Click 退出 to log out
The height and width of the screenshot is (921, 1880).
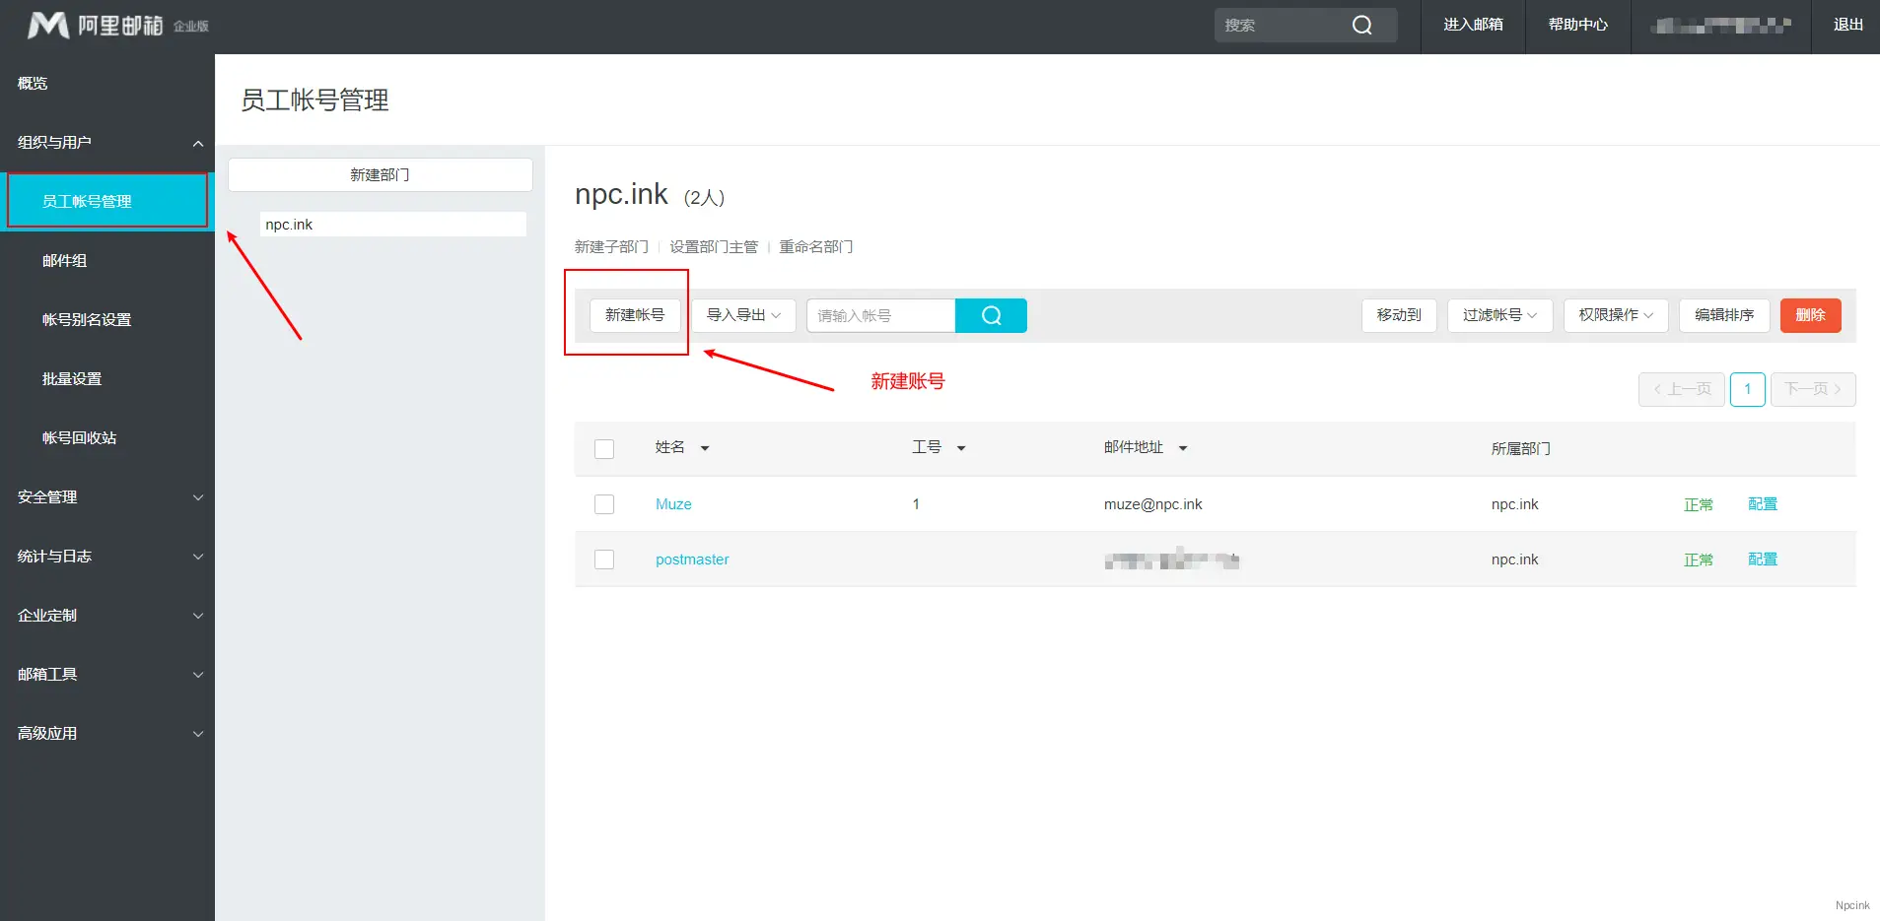[1847, 26]
